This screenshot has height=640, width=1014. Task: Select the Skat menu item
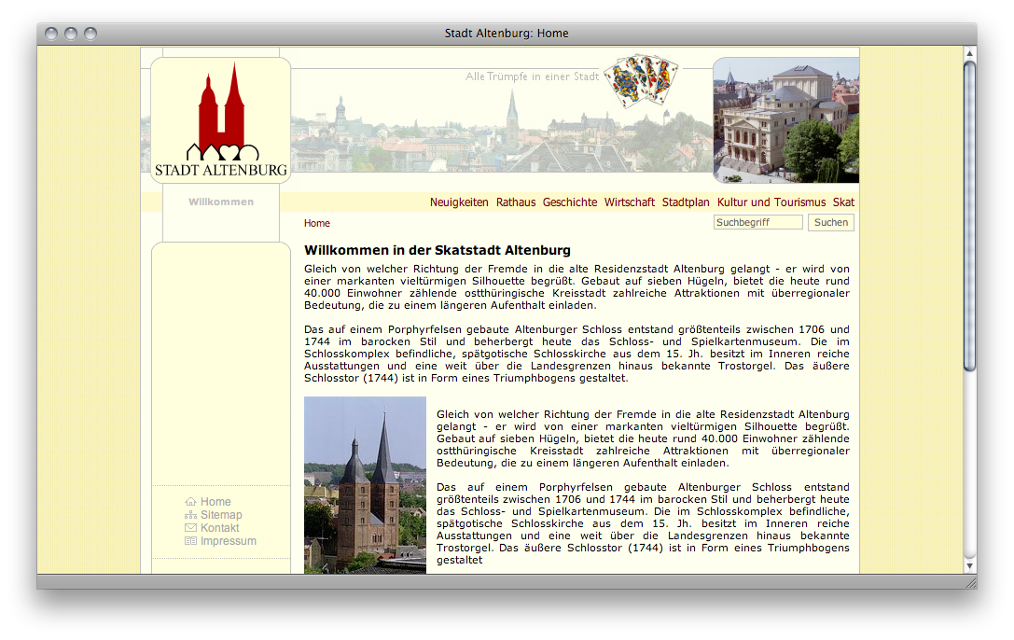click(843, 202)
